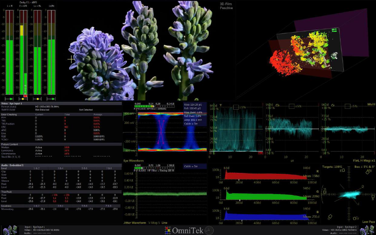The height and width of the screenshot is (235, 376).
Task: Click the clock icon beside OmniTek
Action: (209, 230)
